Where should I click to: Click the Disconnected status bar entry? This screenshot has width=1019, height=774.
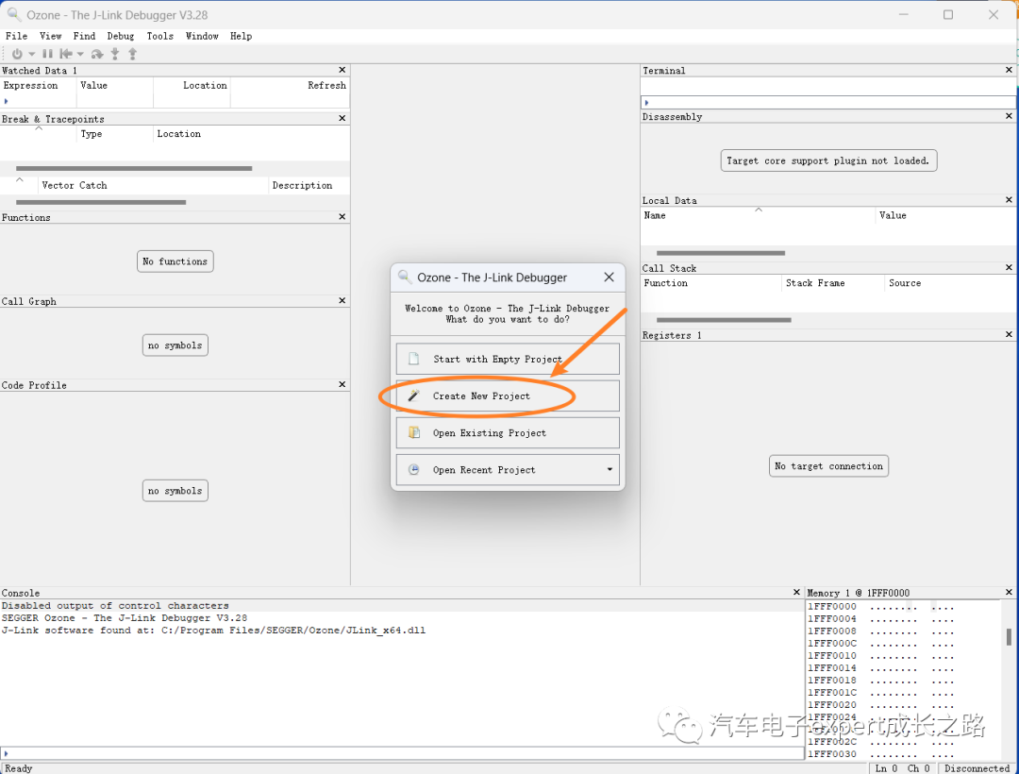[977, 768]
